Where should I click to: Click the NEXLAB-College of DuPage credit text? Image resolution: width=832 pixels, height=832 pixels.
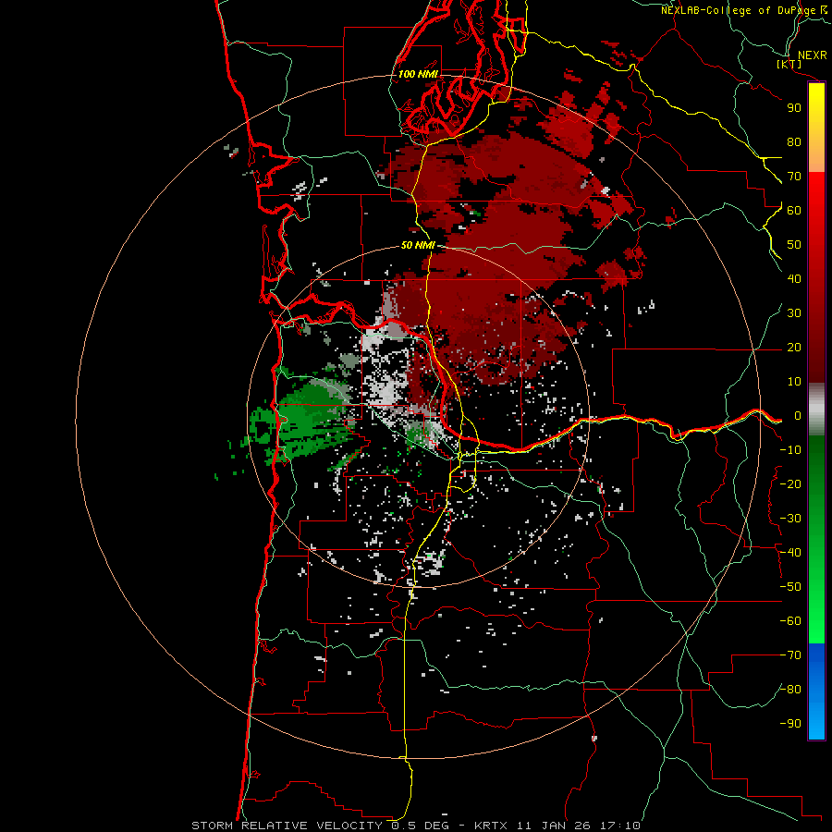tap(739, 10)
